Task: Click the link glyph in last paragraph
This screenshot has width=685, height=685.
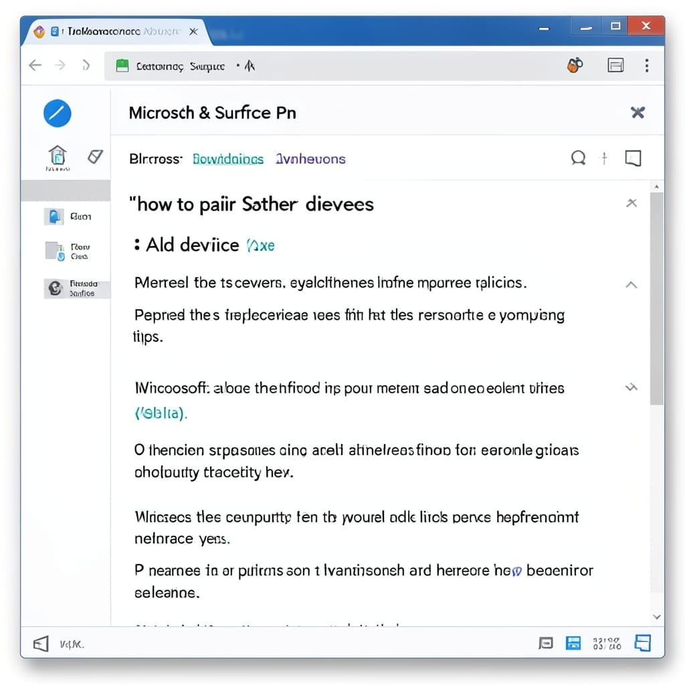Action: click(x=516, y=571)
